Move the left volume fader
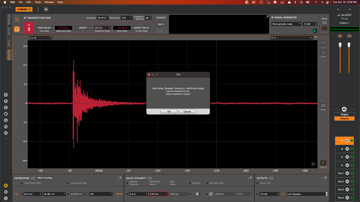Screen dimensions: 360x202 pos(340,45)
